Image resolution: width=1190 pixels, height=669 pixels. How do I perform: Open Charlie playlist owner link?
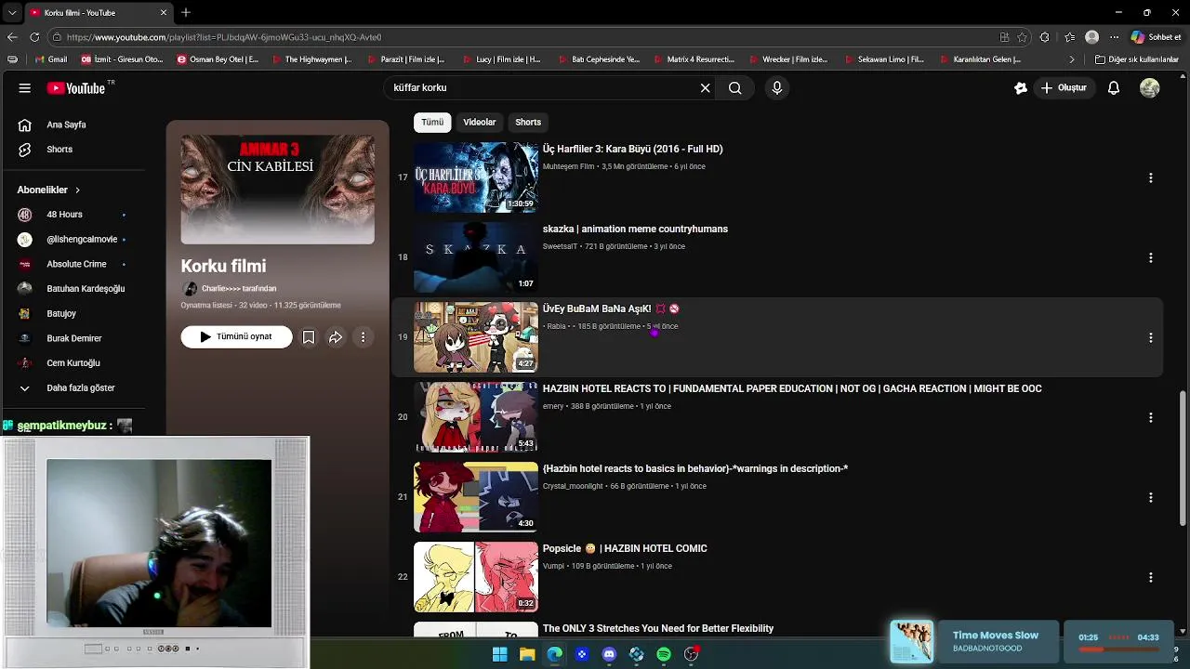239,289
